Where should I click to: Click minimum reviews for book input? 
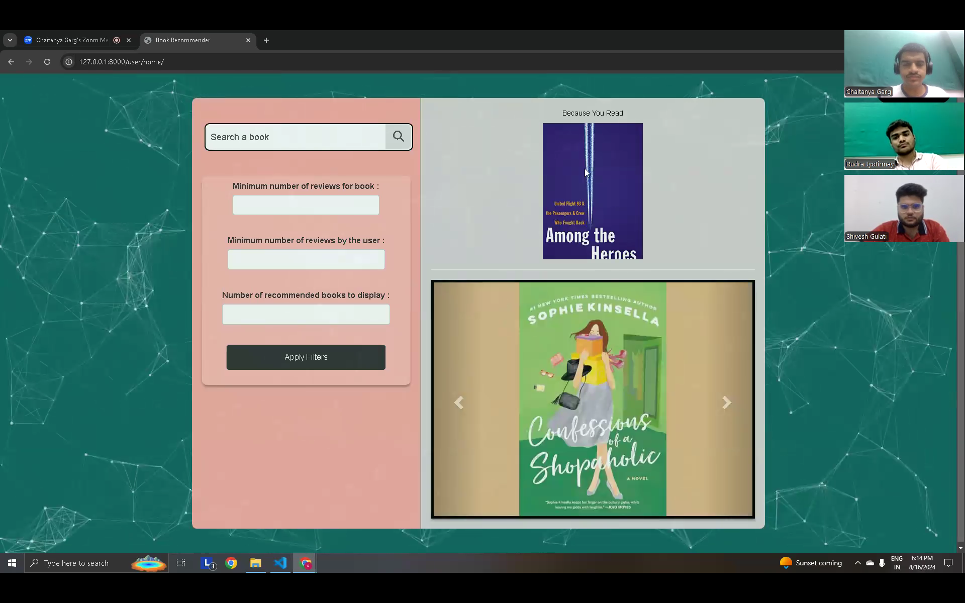pyautogui.click(x=306, y=205)
